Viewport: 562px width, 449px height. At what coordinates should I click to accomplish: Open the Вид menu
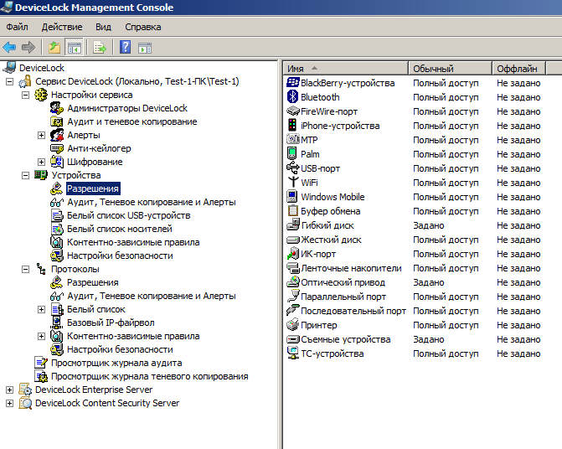tap(103, 27)
